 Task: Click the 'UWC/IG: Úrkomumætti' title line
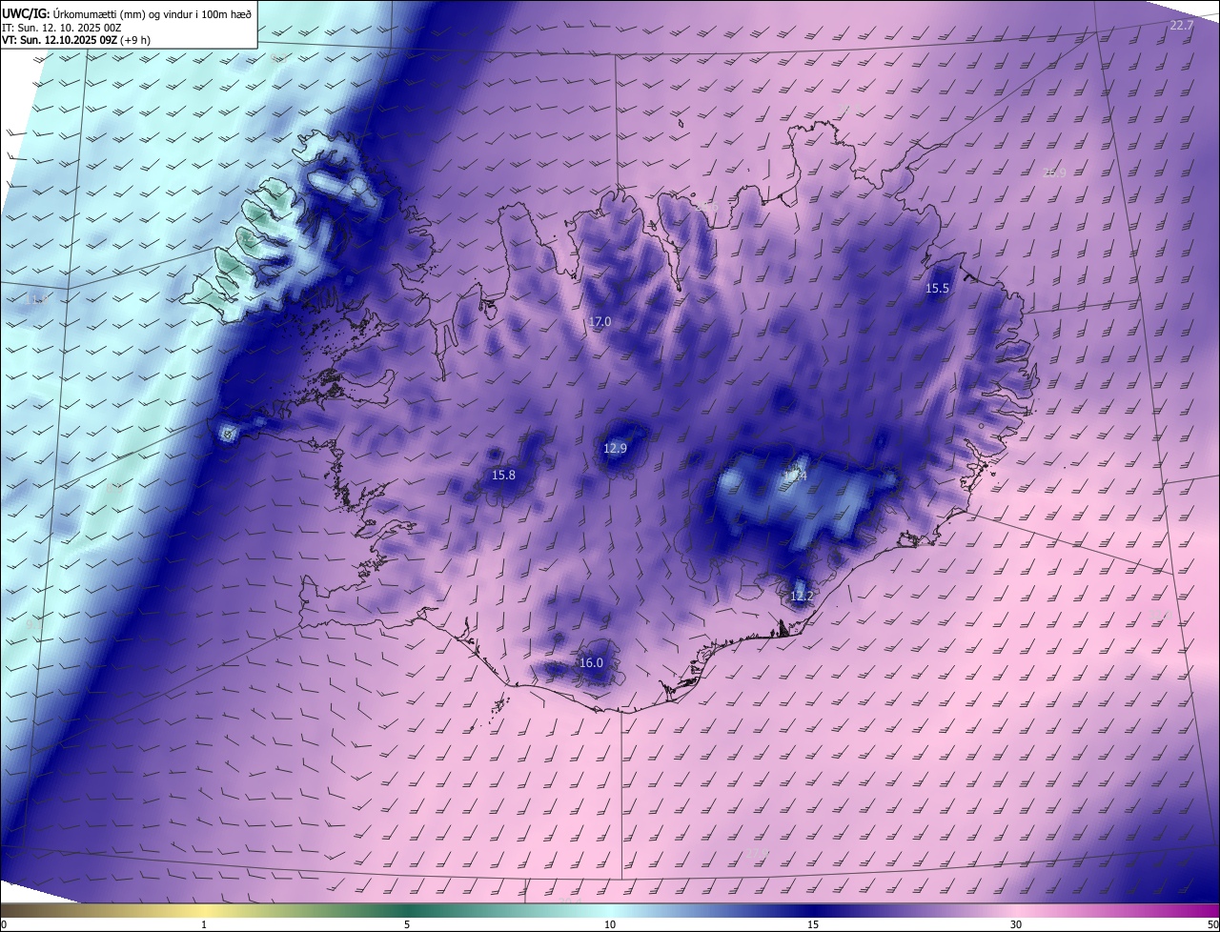(127, 13)
